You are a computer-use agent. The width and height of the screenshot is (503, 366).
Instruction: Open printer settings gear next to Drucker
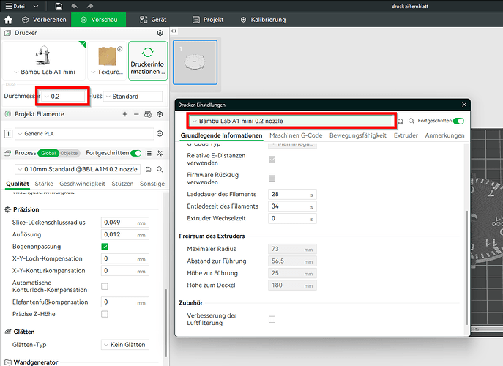click(x=160, y=33)
